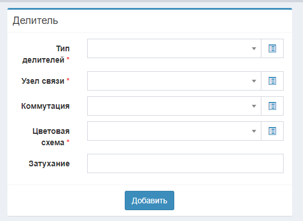Click the Затухание field label
The image size is (303, 221).
[x=50, y=163]
